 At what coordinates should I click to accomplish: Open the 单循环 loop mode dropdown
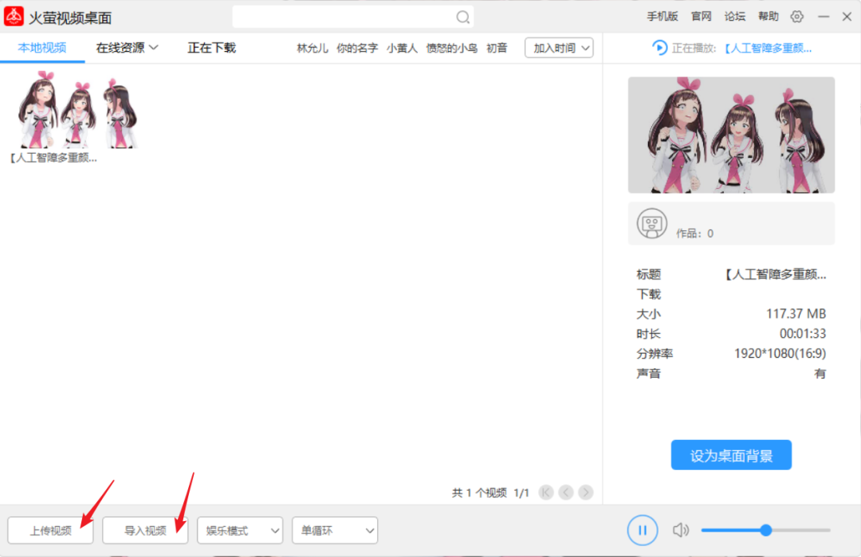point(335,530)
